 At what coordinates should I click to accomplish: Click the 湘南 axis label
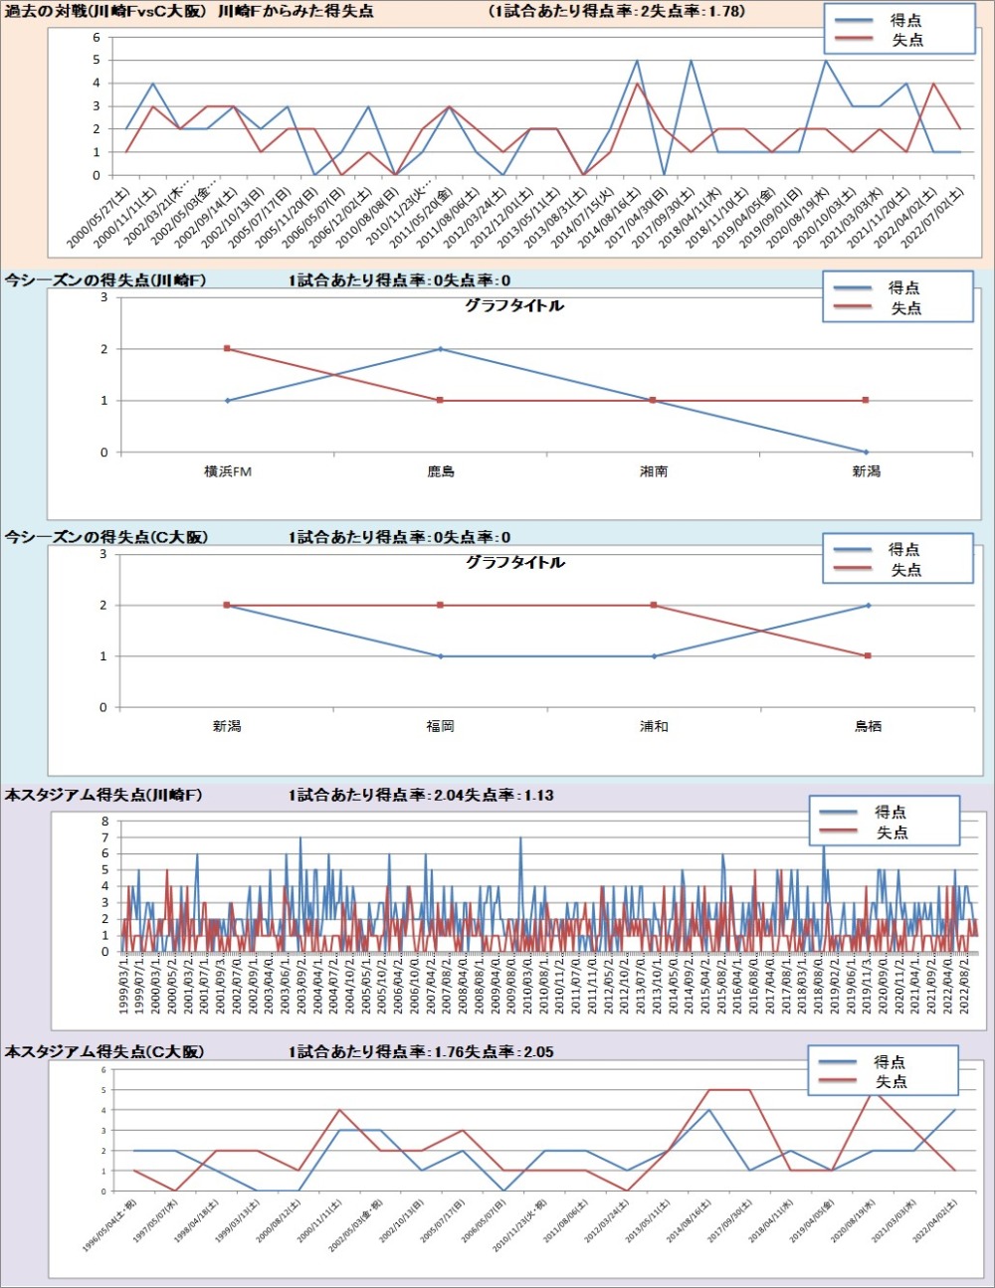pos(654,471)
